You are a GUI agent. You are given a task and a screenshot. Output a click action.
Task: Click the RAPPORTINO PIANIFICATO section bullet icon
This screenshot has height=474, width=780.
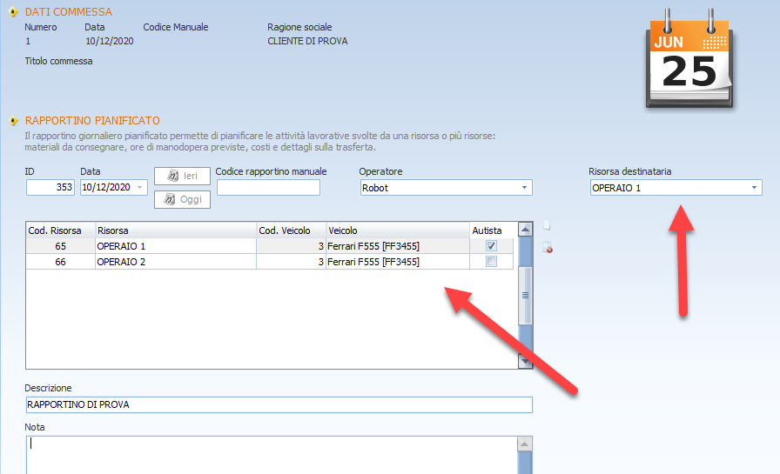pyautogui.click(x=13, y=121)
